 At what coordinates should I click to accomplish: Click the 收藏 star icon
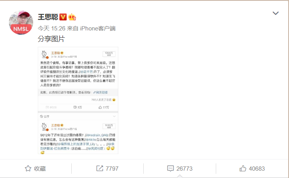click(28, 168)
